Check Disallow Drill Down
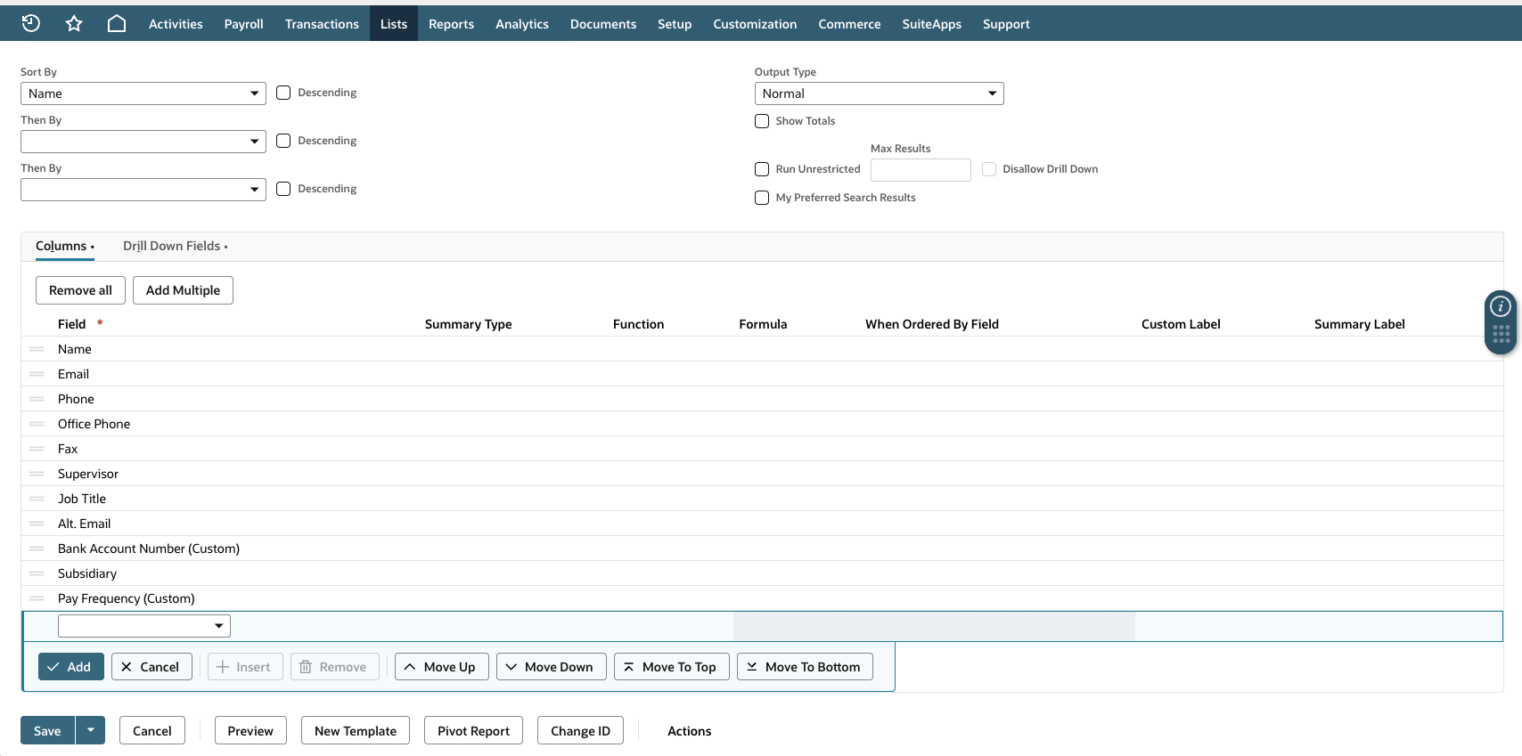The height and width of the screenshot is (756, 1522). 989,169
